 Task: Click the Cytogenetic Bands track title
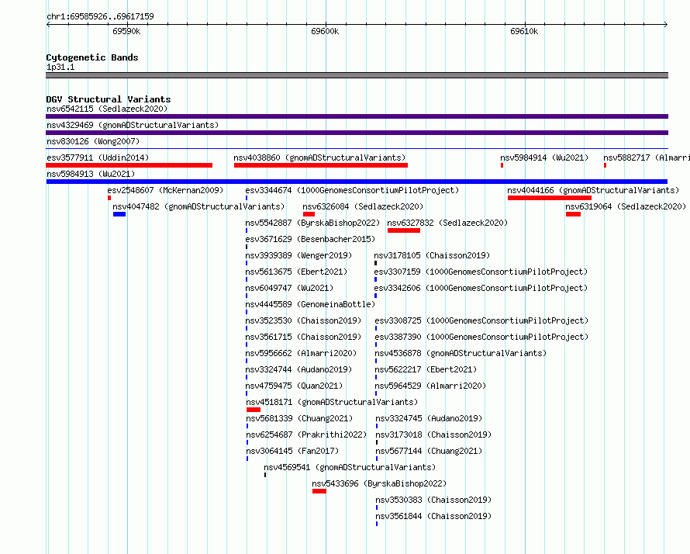[x=92, y=57]
